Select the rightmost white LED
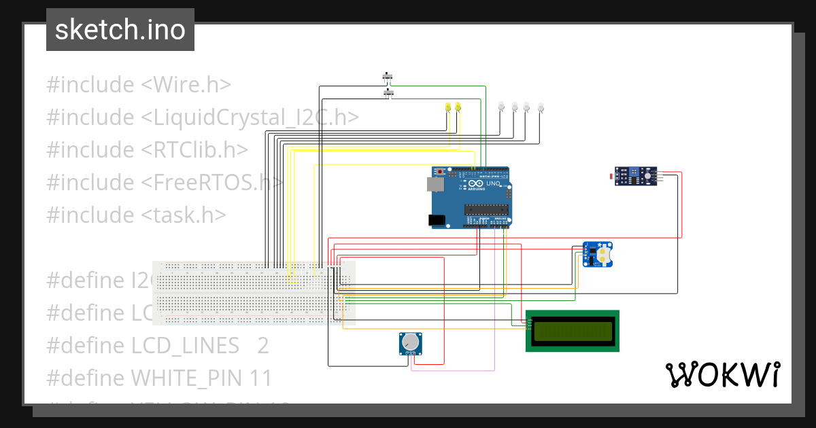Viewport: 816px width, 428px height. (541, 107)
